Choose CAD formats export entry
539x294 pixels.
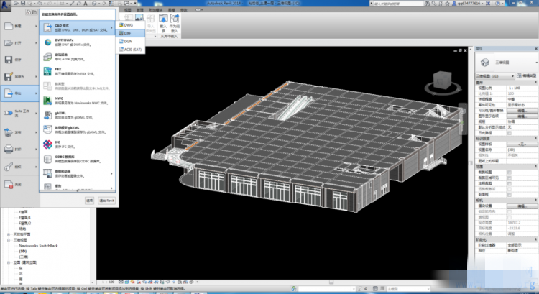[77, 27]
